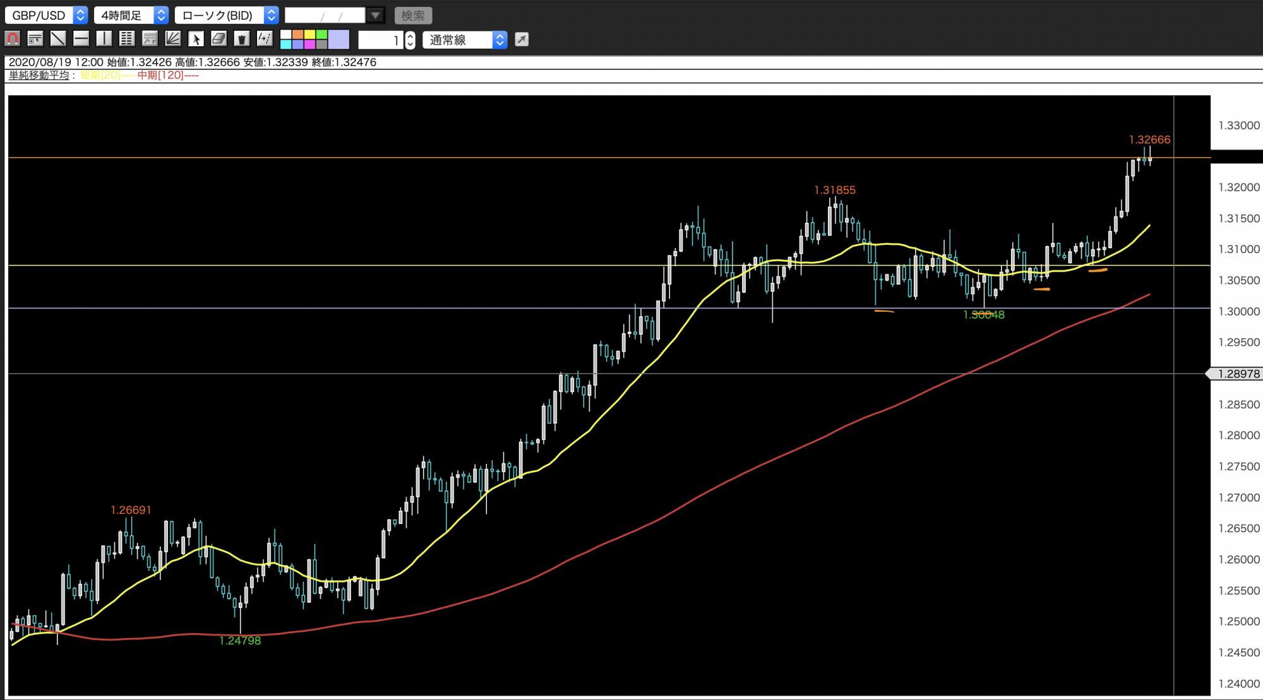Open the 通常線 line style dropdown
The image size is (1263, 700).
[x=465, y=40]
